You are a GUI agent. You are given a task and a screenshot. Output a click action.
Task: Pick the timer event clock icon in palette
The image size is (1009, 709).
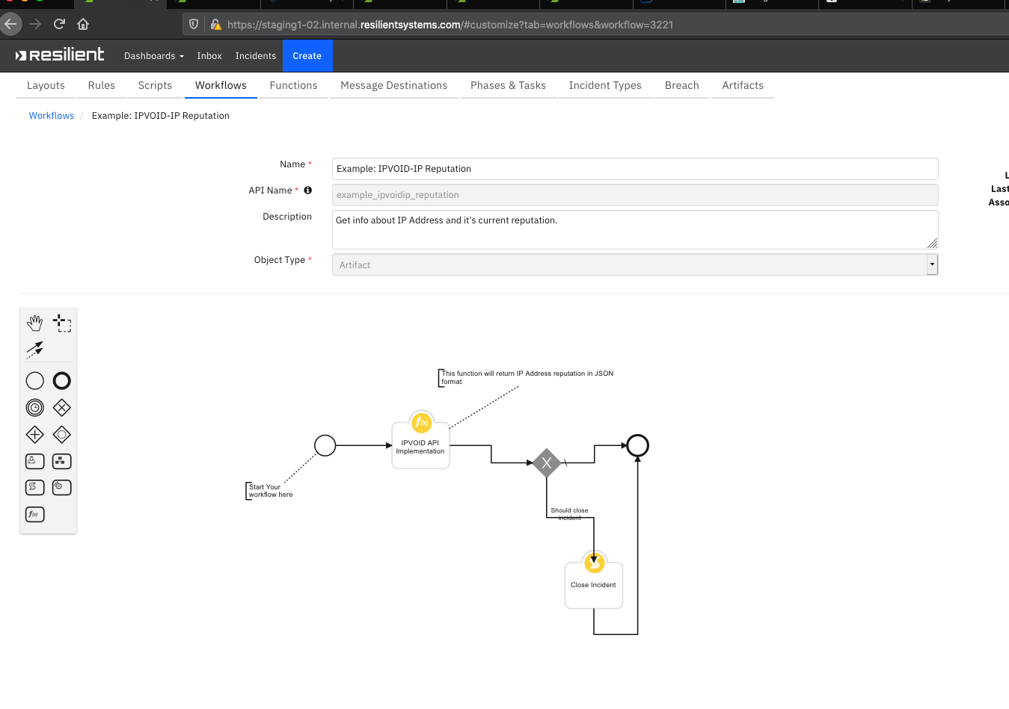(x=35, y=408)
